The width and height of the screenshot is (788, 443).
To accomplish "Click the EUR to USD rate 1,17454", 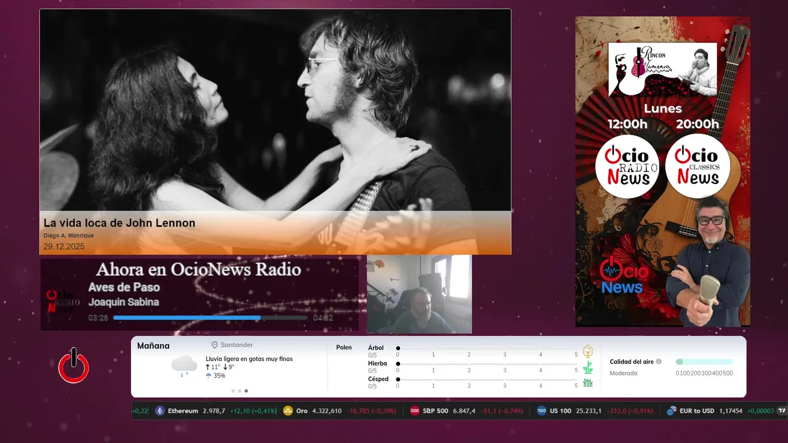I will [x=731, y=411].
